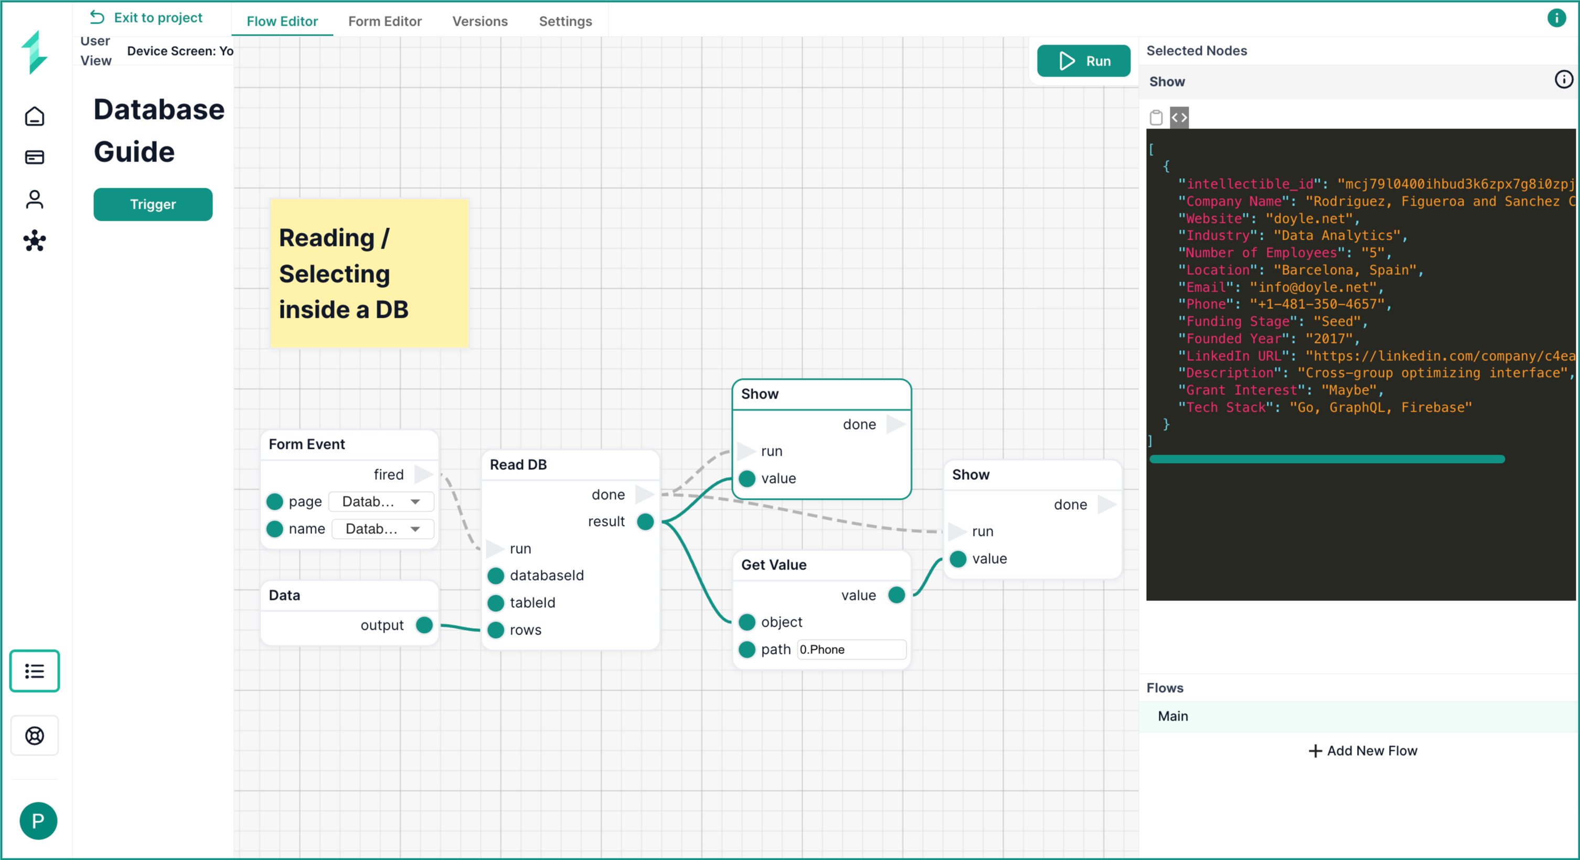Open the page dropdown in Form Event

point(381,501)
